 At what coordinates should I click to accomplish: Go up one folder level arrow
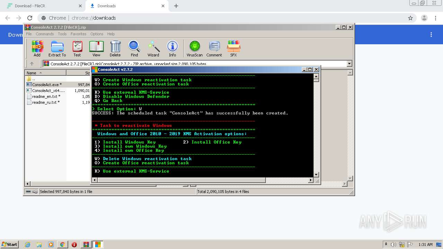tap(32, 64)
